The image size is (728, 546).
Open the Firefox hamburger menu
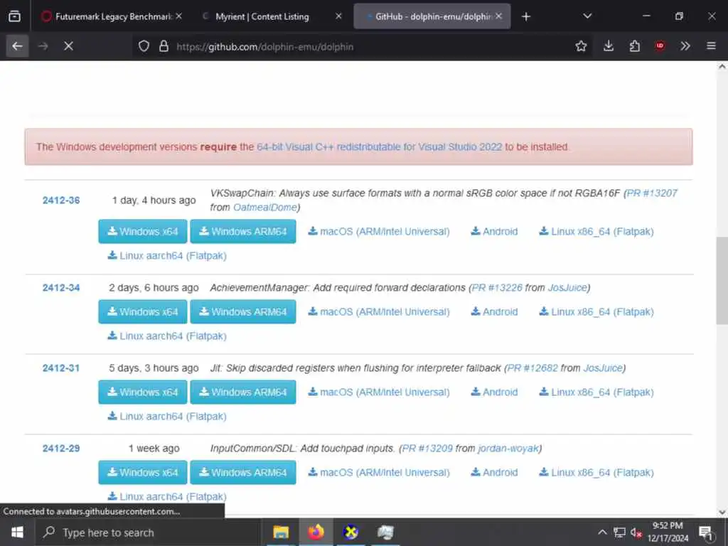tap(711, 46)
